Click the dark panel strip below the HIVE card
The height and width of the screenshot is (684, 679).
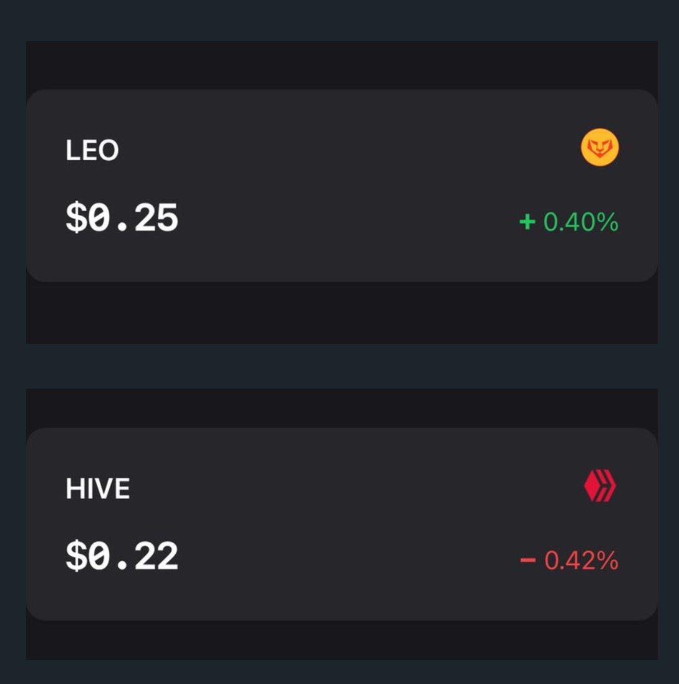click(342, 641)
